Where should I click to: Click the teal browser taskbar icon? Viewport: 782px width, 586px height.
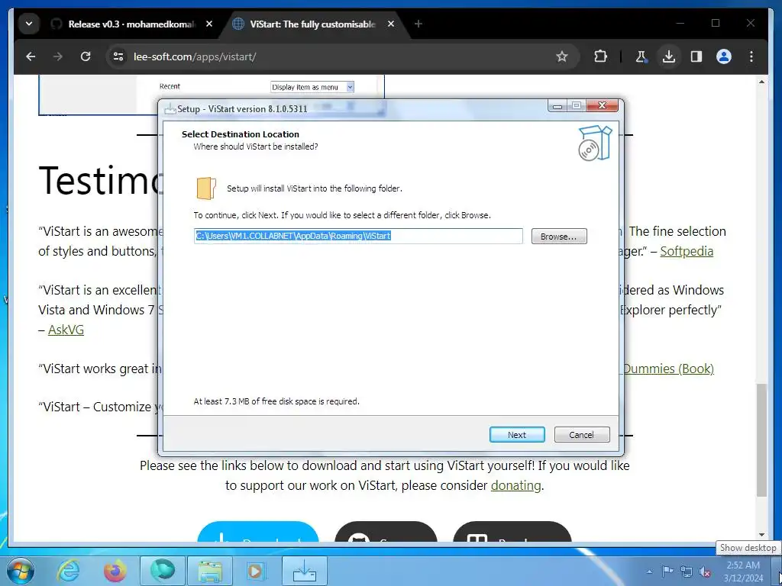click(163, 571)
